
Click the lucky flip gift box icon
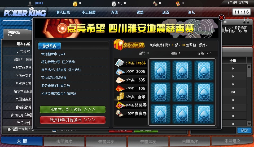pos(118,45)
